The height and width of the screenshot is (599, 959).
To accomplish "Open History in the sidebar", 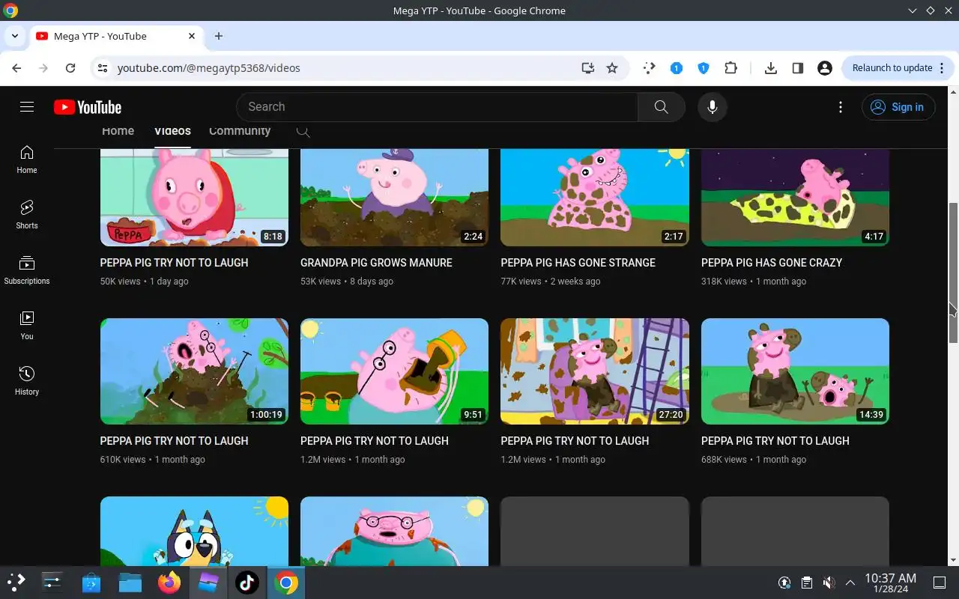I will (27, 381).
